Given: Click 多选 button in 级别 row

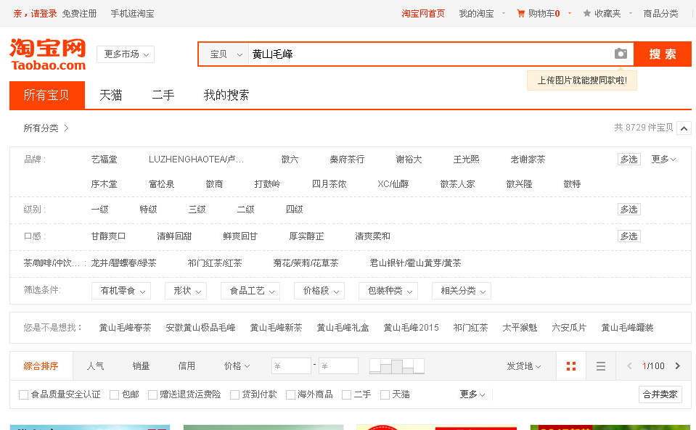Looking at the screenshot, I should pyautogui.click(x=629, y=210).
